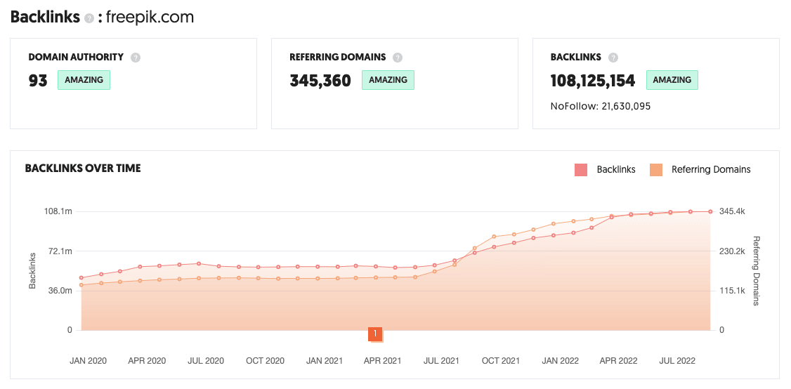Screen dimensions: 791x389
Task: Click the AMAZING badge beside 108,125,154
Action: coord(672,80)
